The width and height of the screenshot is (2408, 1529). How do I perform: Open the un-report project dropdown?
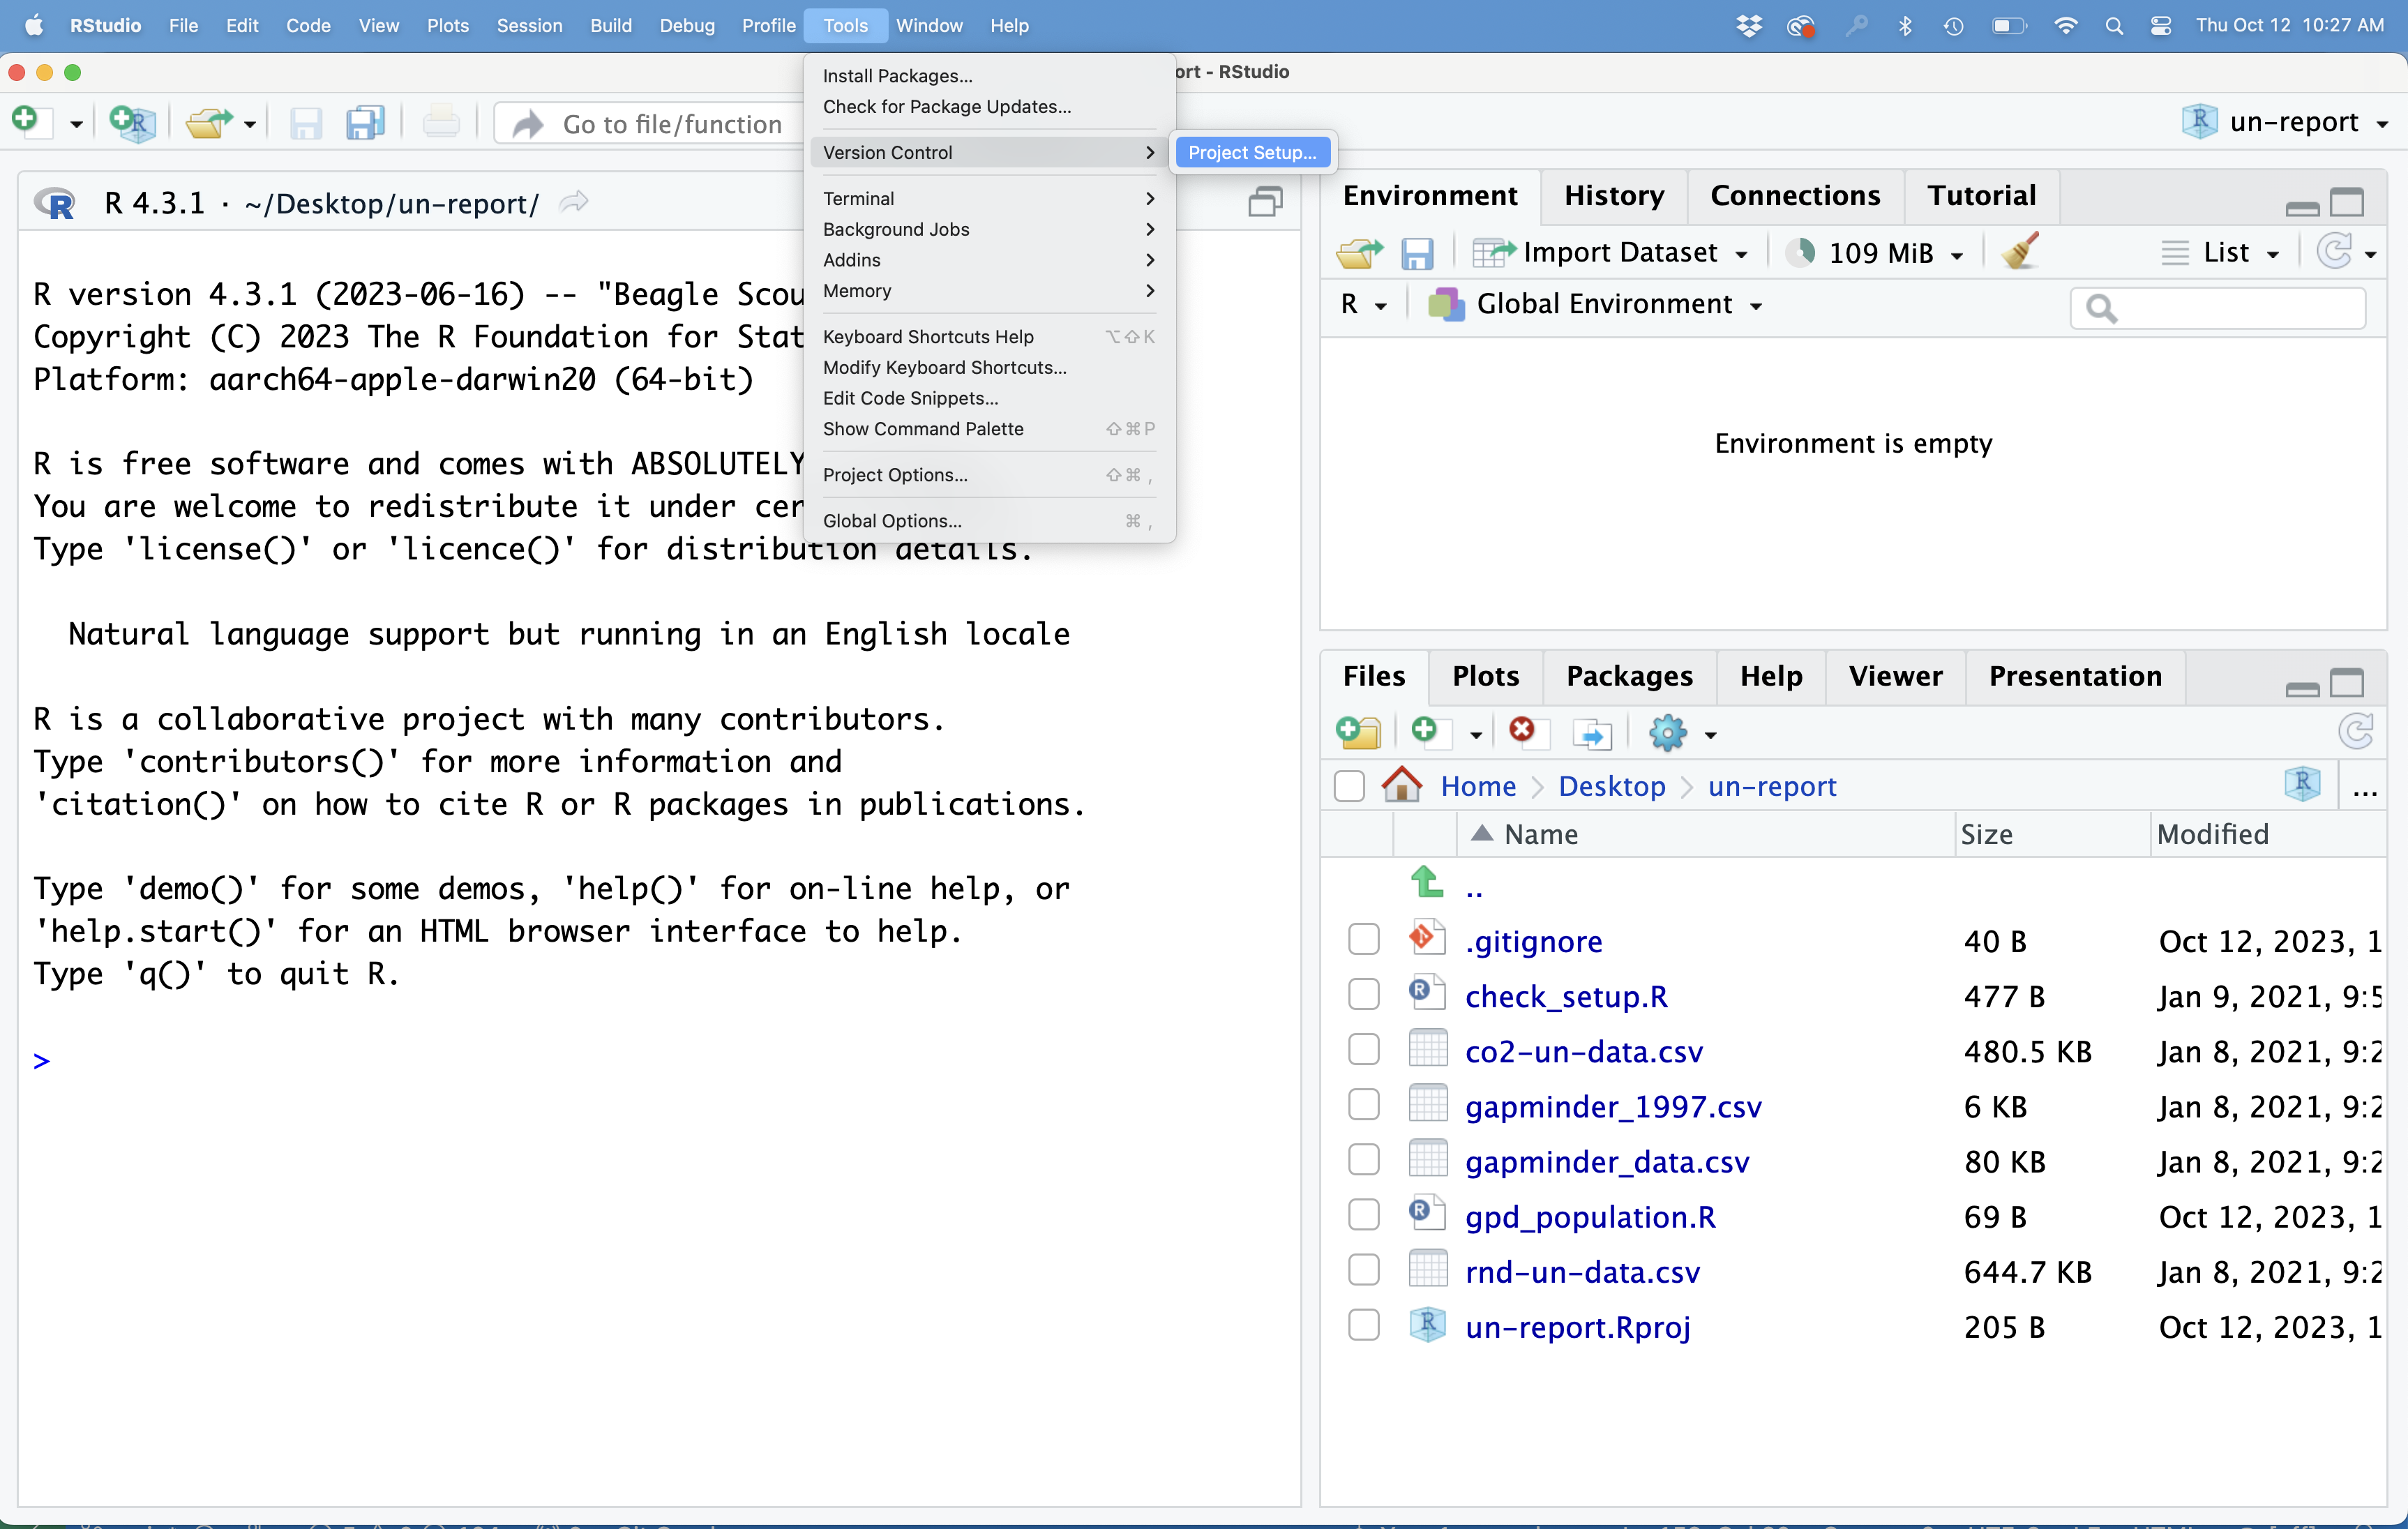point(2285,122)
